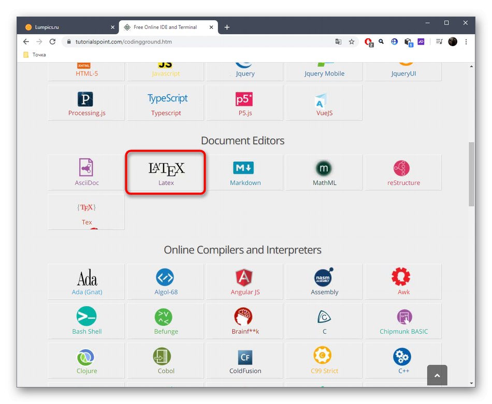Open the purple extension icon
This screenshot has height=404, width=492.
pos(421,41)
